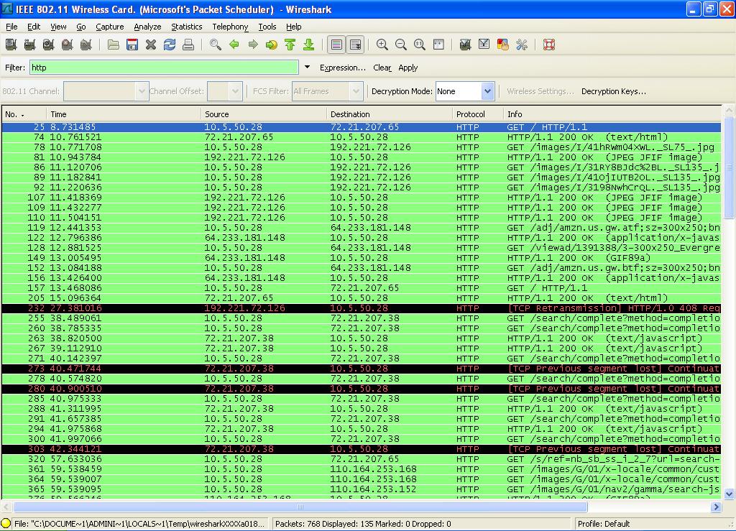Open the Channel Offset dropdown
736x531 pixels.
coord(236,91)
